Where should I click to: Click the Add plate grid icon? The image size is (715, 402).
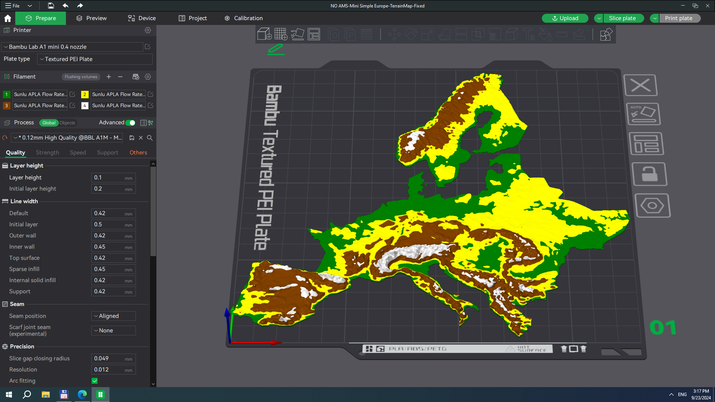[x=281, y=34]
